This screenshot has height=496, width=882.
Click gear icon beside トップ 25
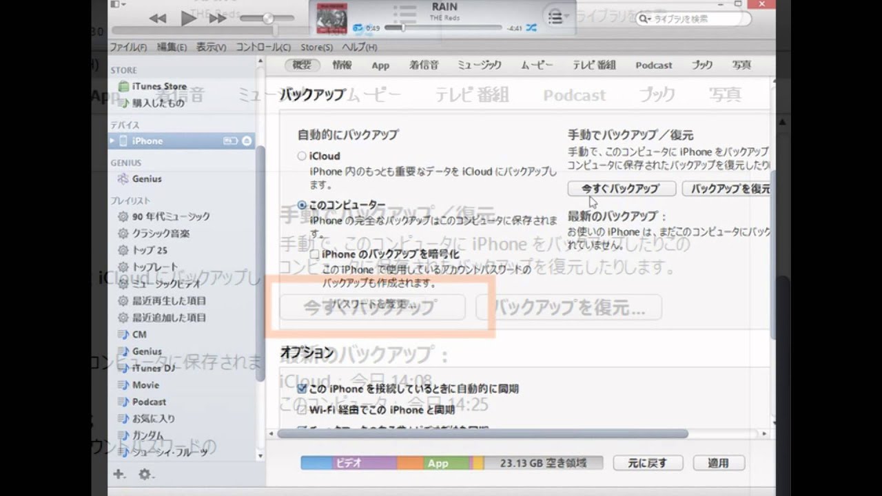(x=123, y=250)
